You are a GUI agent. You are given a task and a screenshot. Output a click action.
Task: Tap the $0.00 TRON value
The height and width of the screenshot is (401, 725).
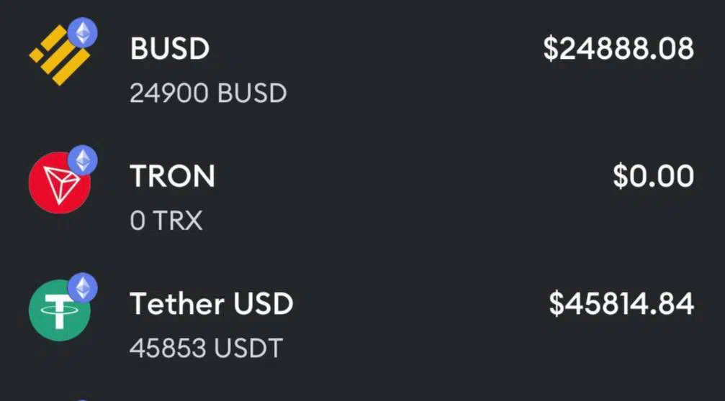653,176
